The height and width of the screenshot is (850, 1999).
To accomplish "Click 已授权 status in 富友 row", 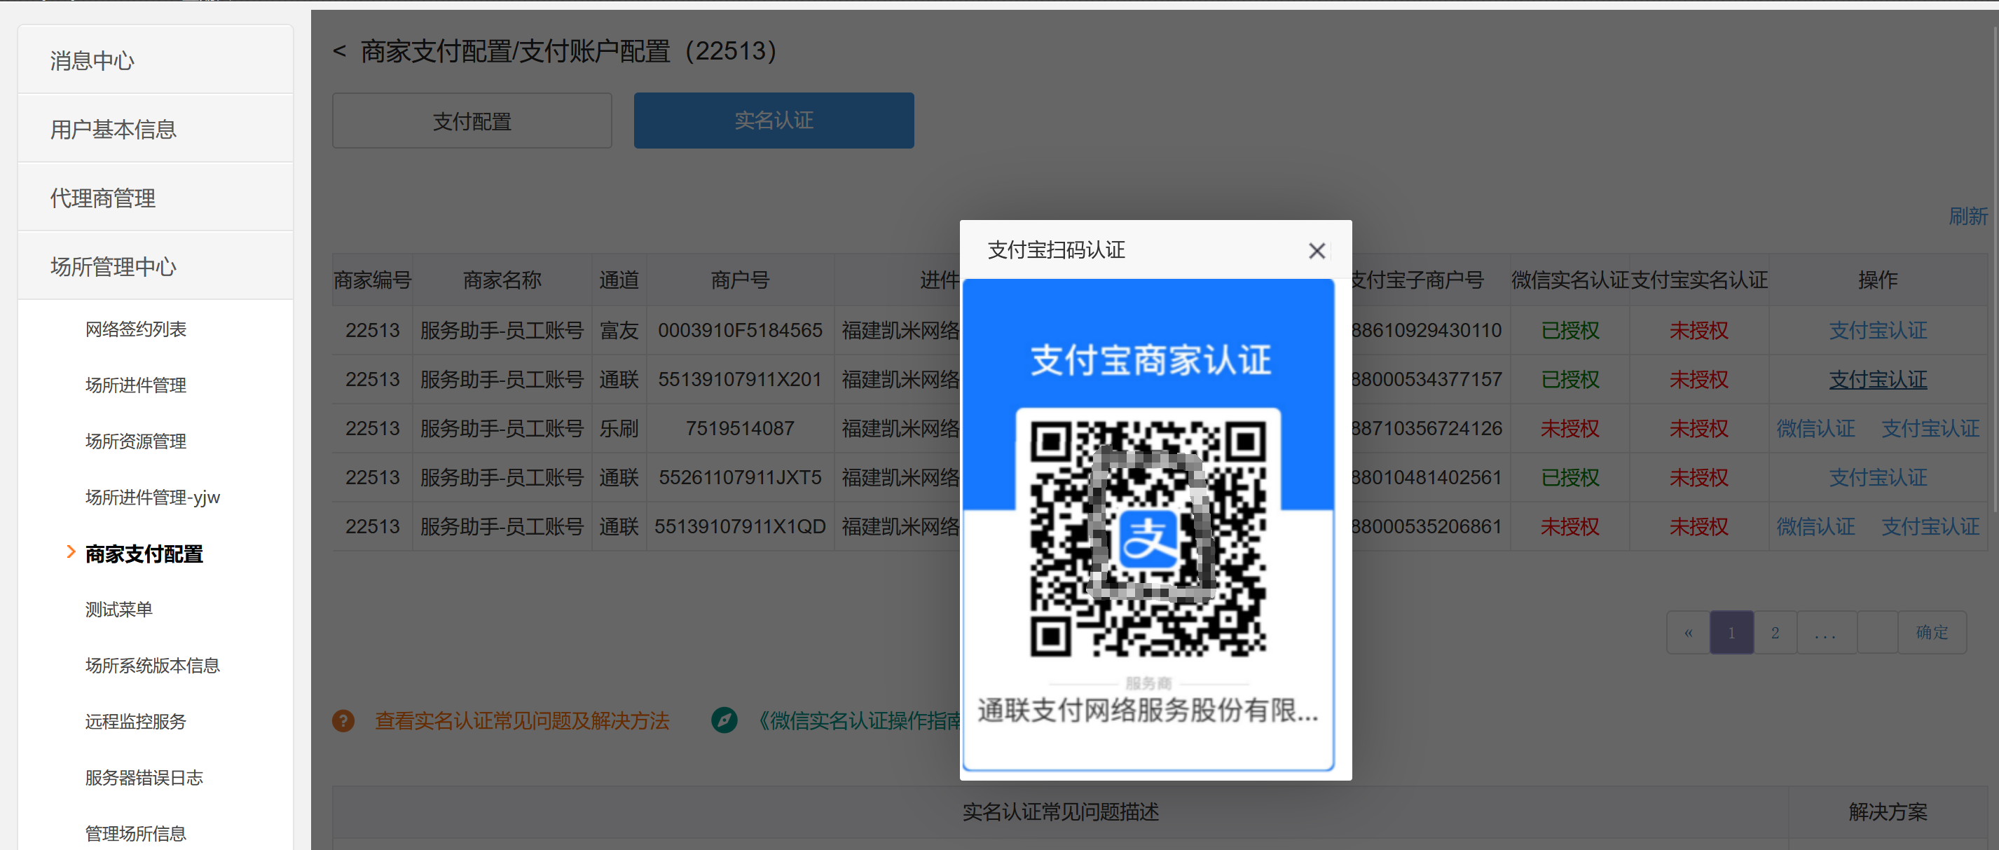I will pyautogui.click(x=1569, y=331).
